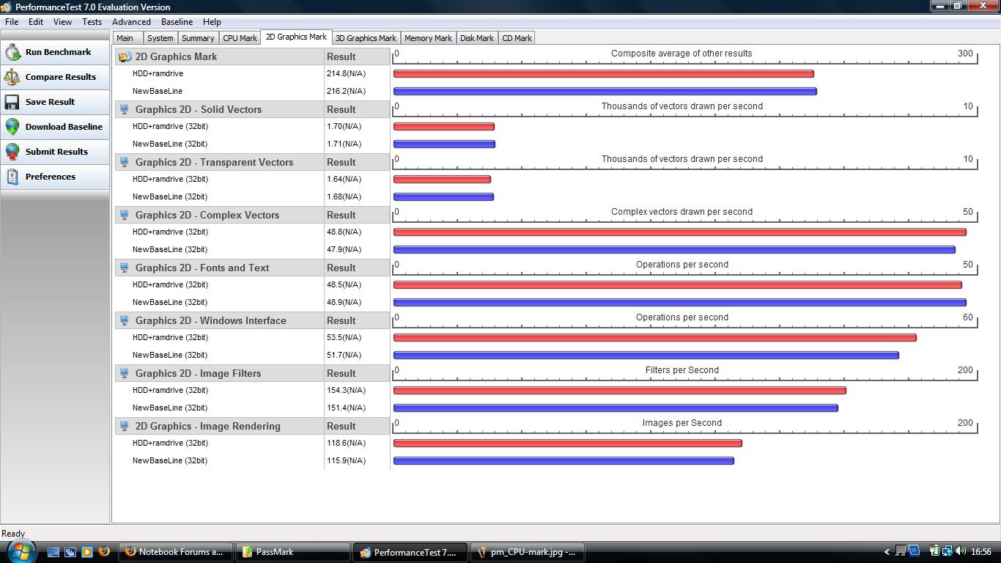The height and width of the screenshot is (563, 1001).
Task: Click the Compare Results scales icon
Action: pyautogui.click(x=12, y=77)
